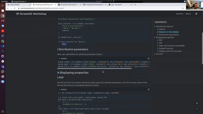Show applications grid
This screenshot has width=203, height=114.
[3, 111]
